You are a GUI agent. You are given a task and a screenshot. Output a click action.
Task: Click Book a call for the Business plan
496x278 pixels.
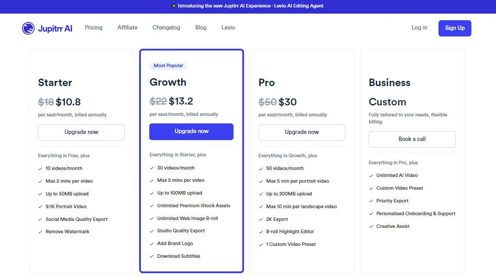click(x=412, y=139)
